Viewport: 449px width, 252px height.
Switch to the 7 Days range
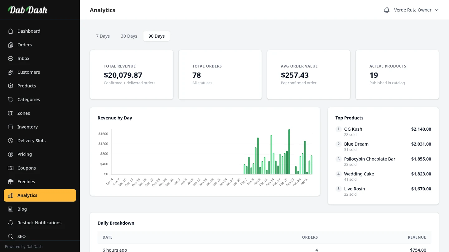pyautogui.click(x=103, y=36)
